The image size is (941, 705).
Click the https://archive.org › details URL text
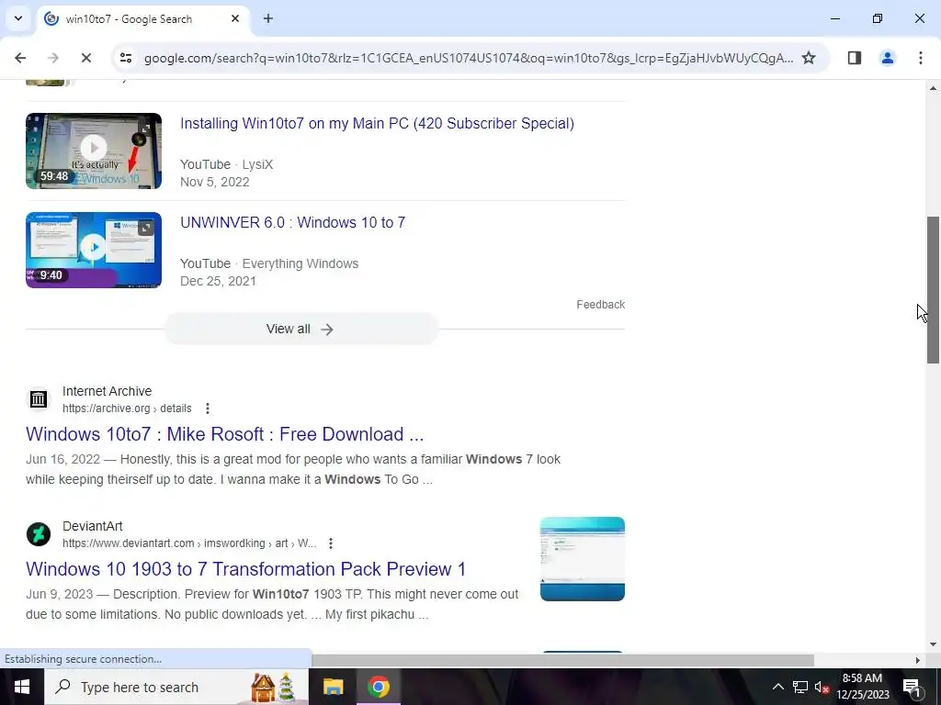point(127,408)
